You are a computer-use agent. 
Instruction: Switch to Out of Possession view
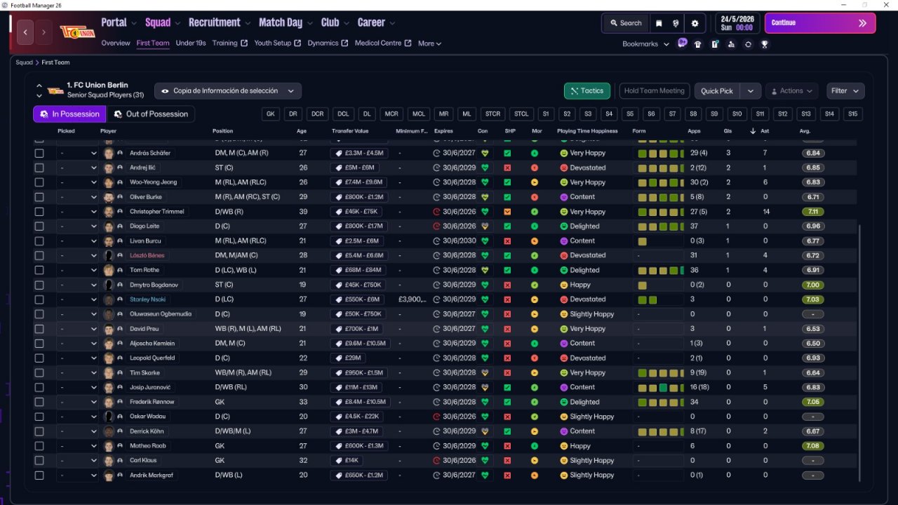coord(151,114)
